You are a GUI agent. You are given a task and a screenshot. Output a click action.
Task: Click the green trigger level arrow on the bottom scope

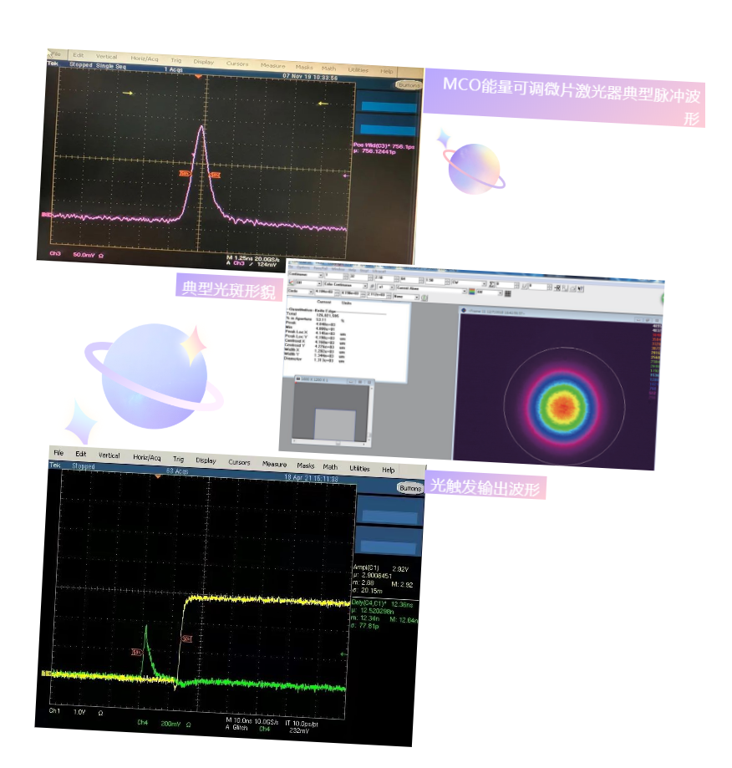click(x=343, y=654)
